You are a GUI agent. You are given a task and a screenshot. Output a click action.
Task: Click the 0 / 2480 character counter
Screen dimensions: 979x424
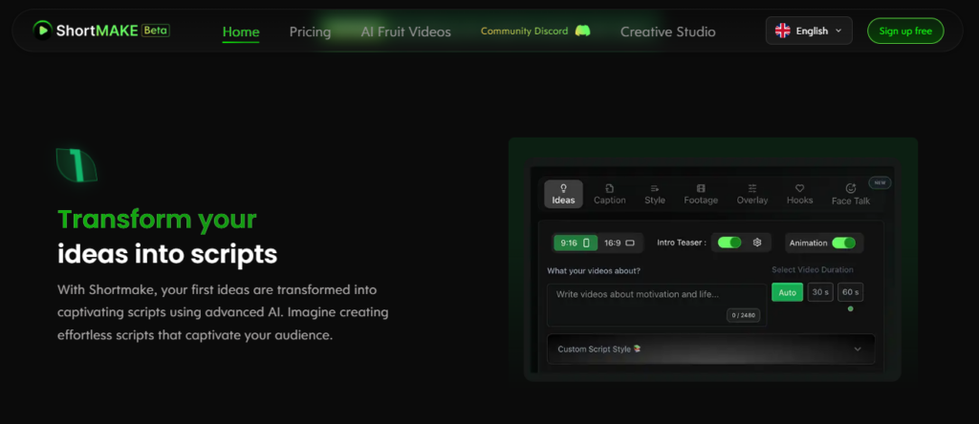point(743,315)
